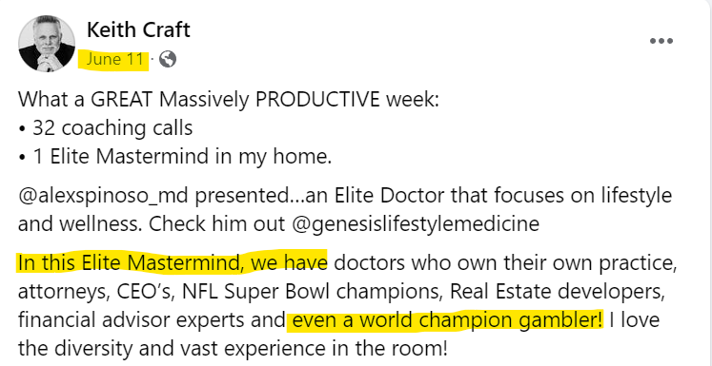Click highlighted "even a world champion gambler!" phrase
The image size is (712, 366).
click(448, 320)
